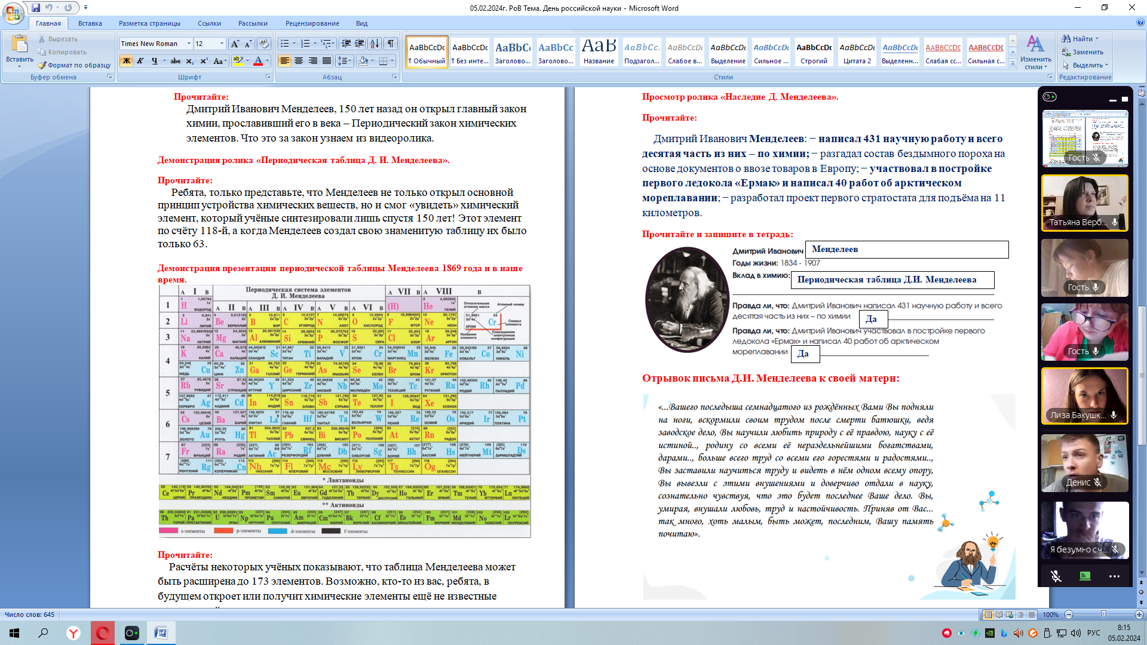Switch to Outline view in status bar
Image resolution: width=1147 pixels, height=645 pixels.
[1020, 615]
